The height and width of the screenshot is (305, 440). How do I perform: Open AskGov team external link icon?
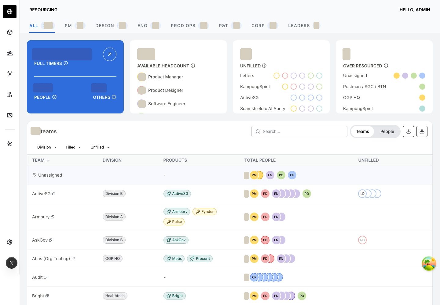pos(51,240)
